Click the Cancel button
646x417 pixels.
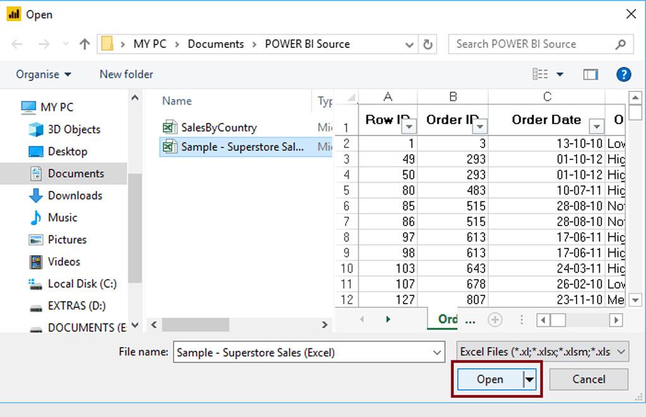pos(589,379)
